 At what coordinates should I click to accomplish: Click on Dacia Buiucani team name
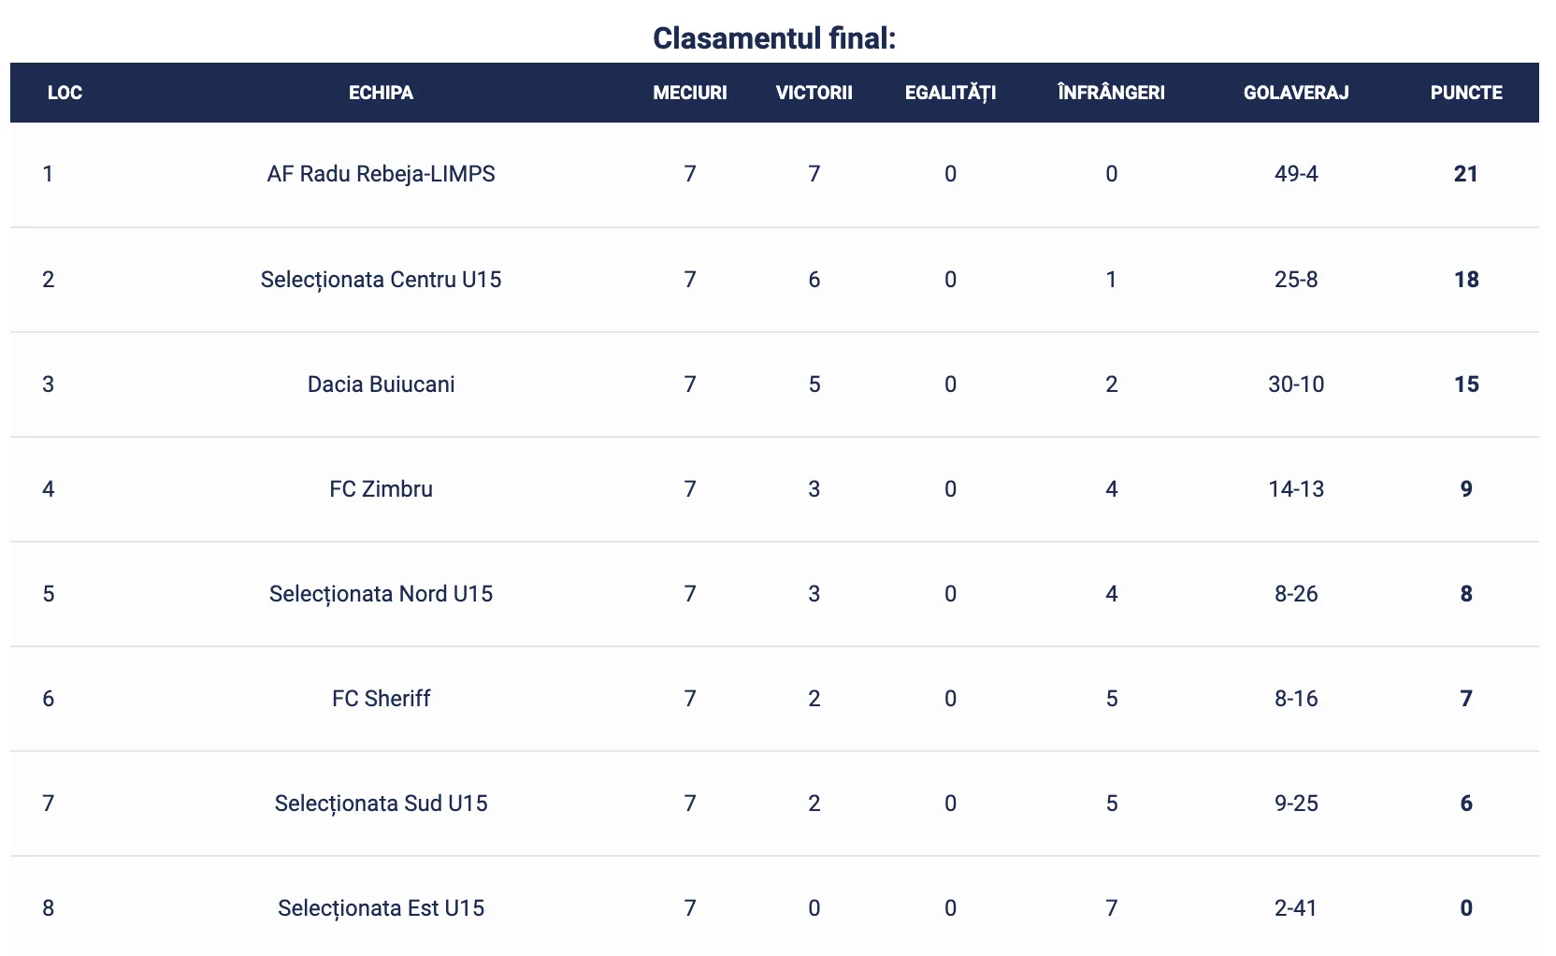381,384
